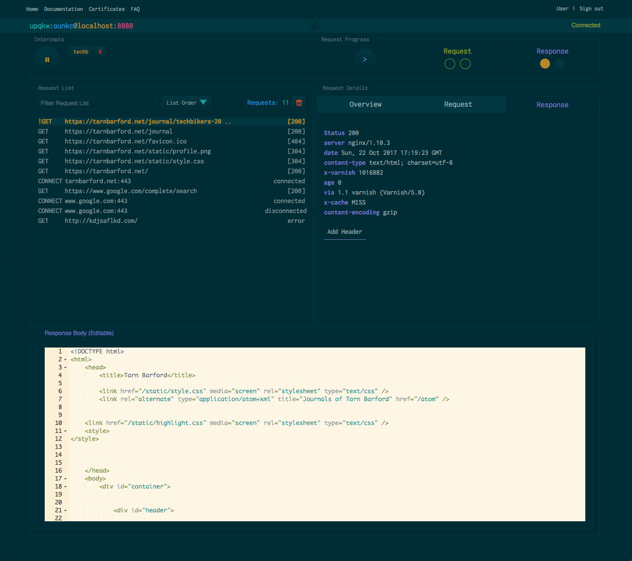Select the GET https://tarnbarford.net/ request
This screenshot has width=632, height=561.
[x=171, y=171]
